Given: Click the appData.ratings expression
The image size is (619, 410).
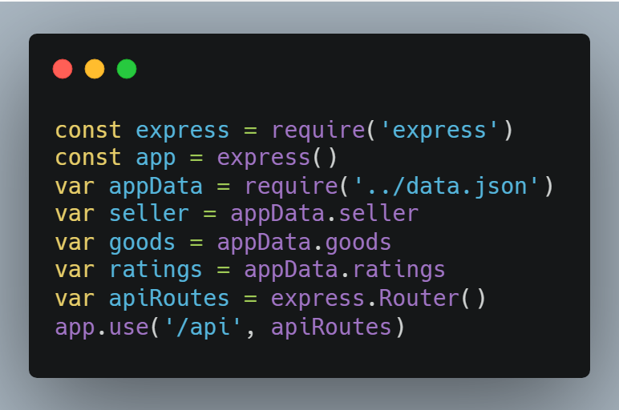Looking at the screenshot, I should [345, 271].
